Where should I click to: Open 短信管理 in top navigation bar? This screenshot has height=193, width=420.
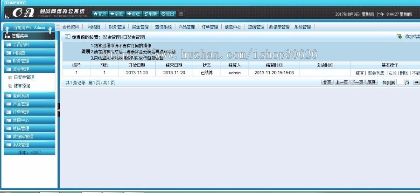click(256, 27)
